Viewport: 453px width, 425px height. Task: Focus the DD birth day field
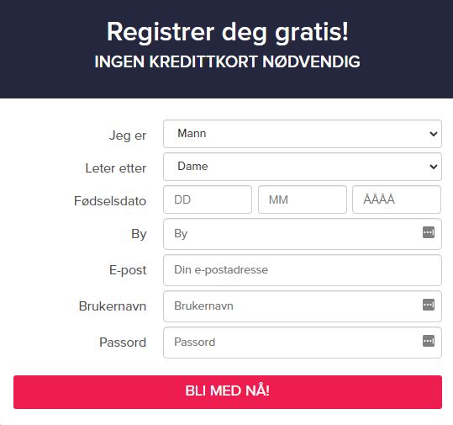[208, 199]
